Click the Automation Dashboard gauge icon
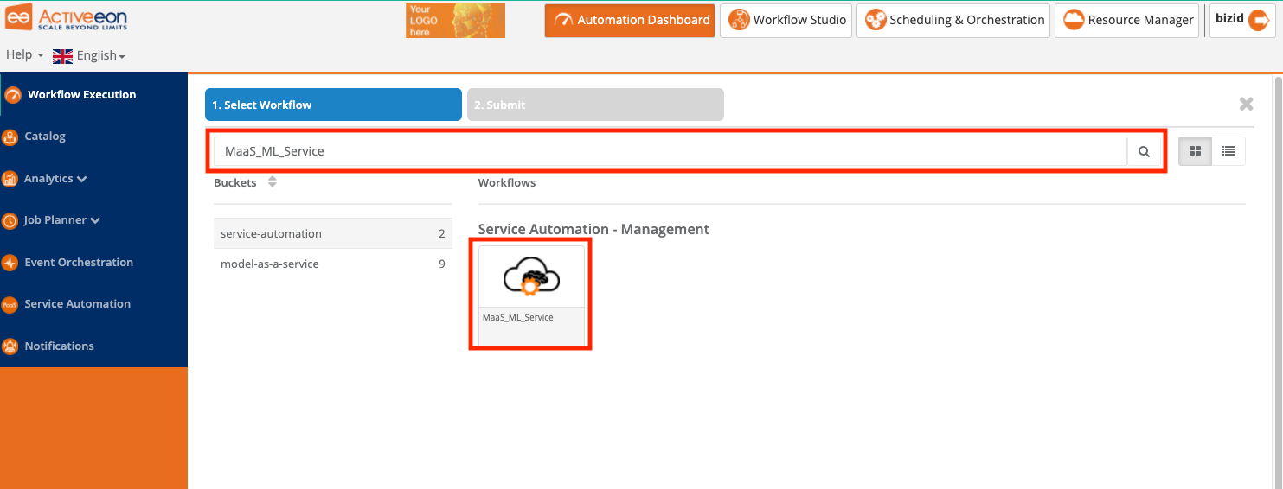 tap(564, 20)
